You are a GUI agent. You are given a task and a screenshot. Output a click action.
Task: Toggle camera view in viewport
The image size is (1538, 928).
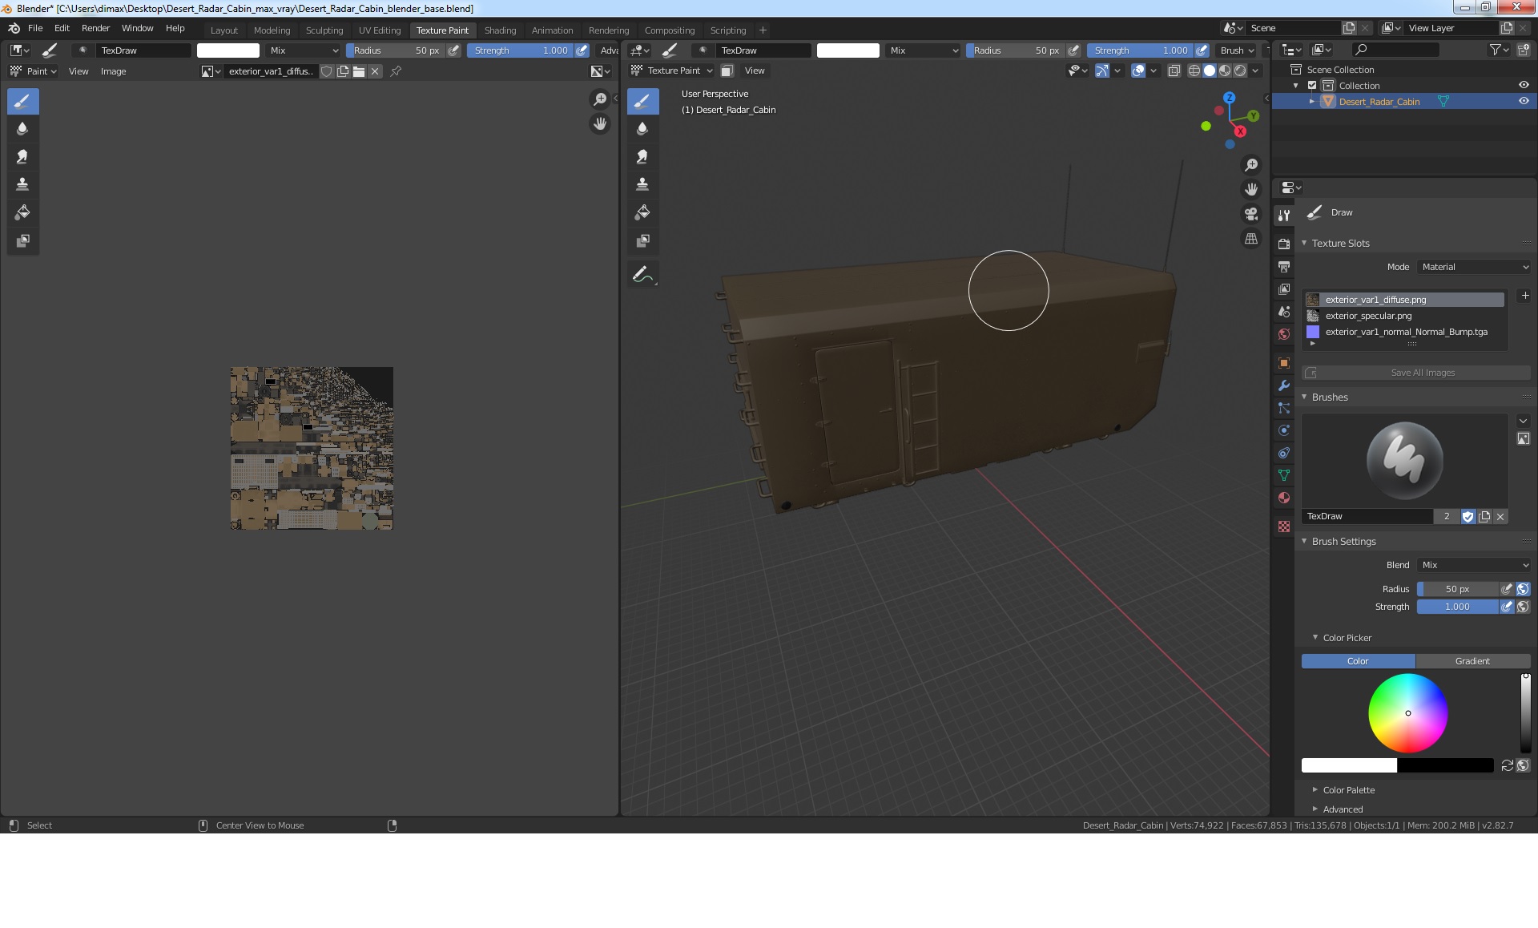(1251, 214)
